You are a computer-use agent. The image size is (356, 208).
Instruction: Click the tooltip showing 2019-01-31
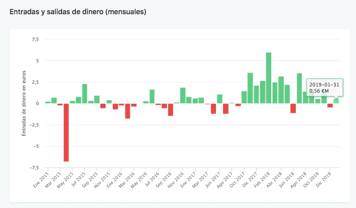[x=325, y=88]
